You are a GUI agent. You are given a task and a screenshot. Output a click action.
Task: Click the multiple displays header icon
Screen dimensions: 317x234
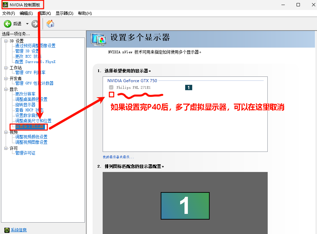click(x=99, y=39)
